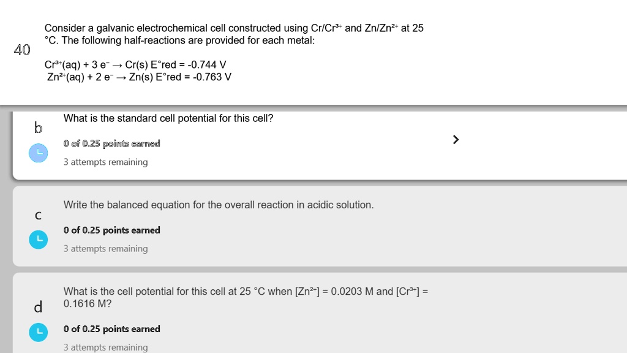The image size is (627, 353).
Task: Click the balanced equation question prompt text
Action: pyautogui.click(x=217, y=205)
